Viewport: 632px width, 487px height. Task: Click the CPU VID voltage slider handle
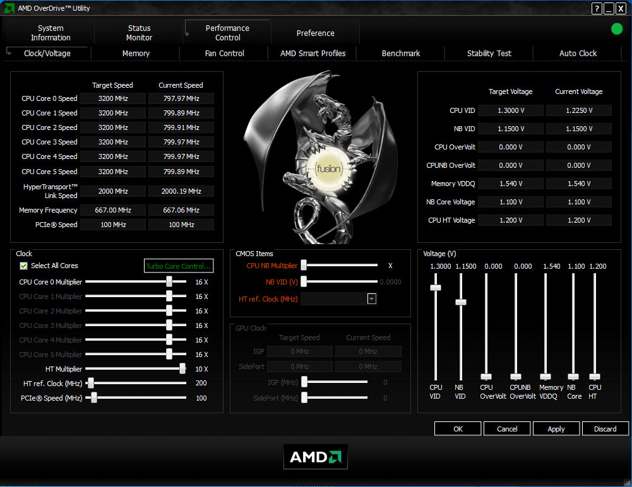coord(435,288)
